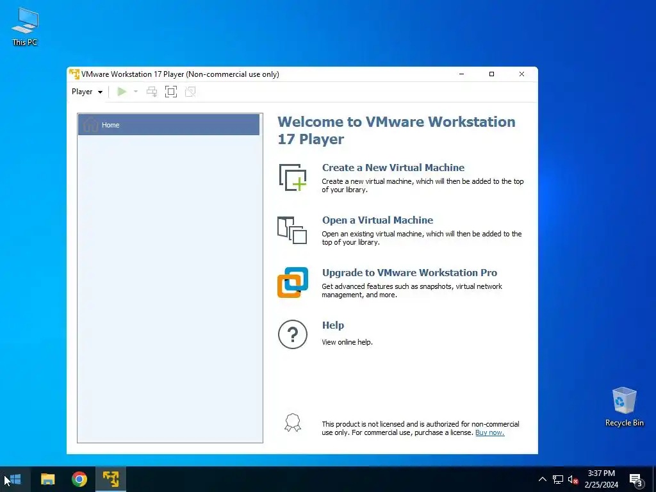Open the taskbar clock showing 3:37 PM
Viewport: 656px width, 492px height.
[601, 479]
